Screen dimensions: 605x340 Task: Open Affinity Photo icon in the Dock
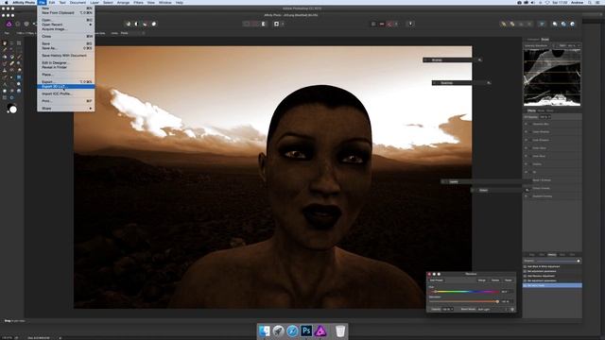tap(320, 331)
